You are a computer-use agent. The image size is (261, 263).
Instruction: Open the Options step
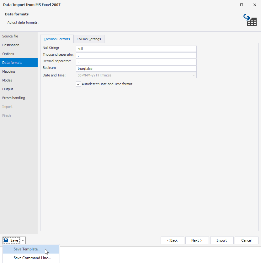[19, 54]
